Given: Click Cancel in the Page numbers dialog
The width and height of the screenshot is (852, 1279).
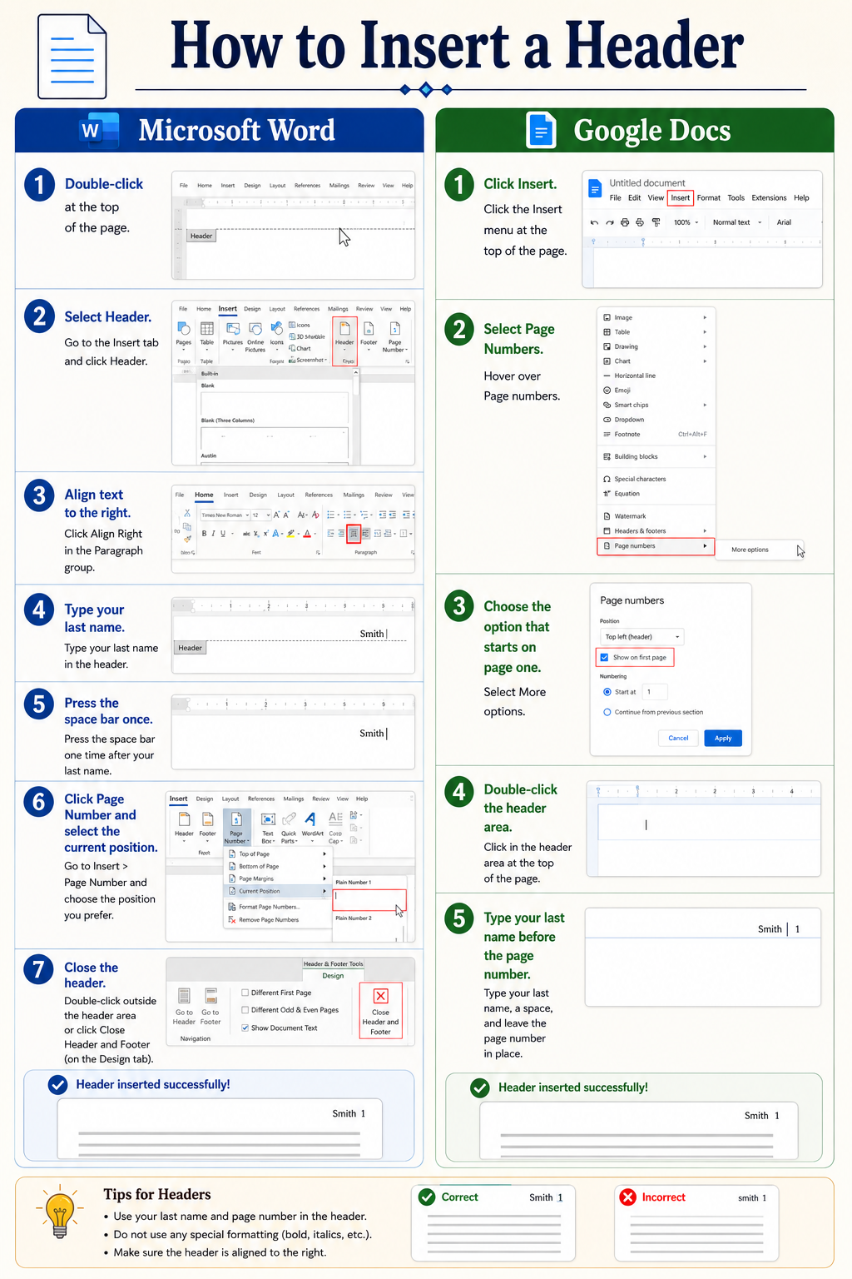Looking at the screenshot, I should click(x=678, y=738).
